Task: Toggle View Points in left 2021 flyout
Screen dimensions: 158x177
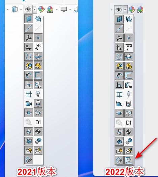Action: [x=38, y=38]
